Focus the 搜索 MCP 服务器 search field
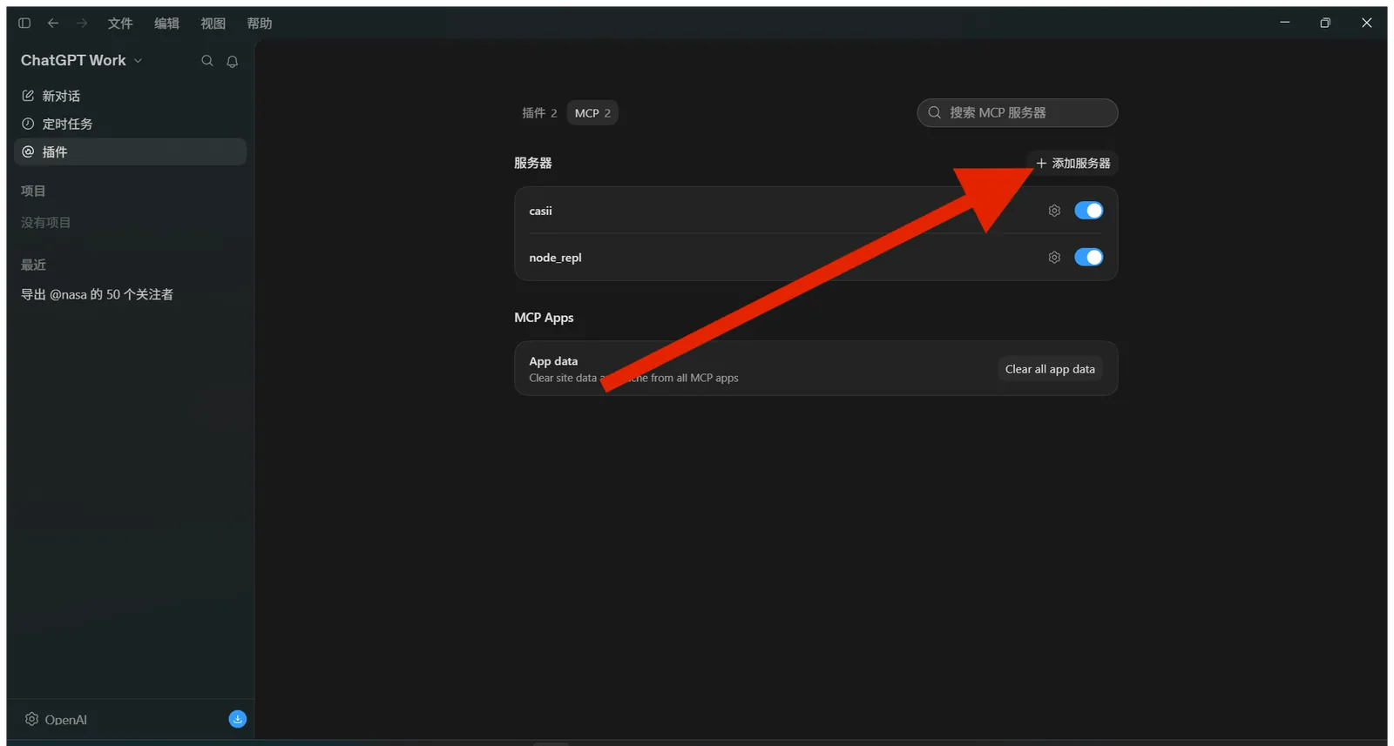 click(1018, 113)
